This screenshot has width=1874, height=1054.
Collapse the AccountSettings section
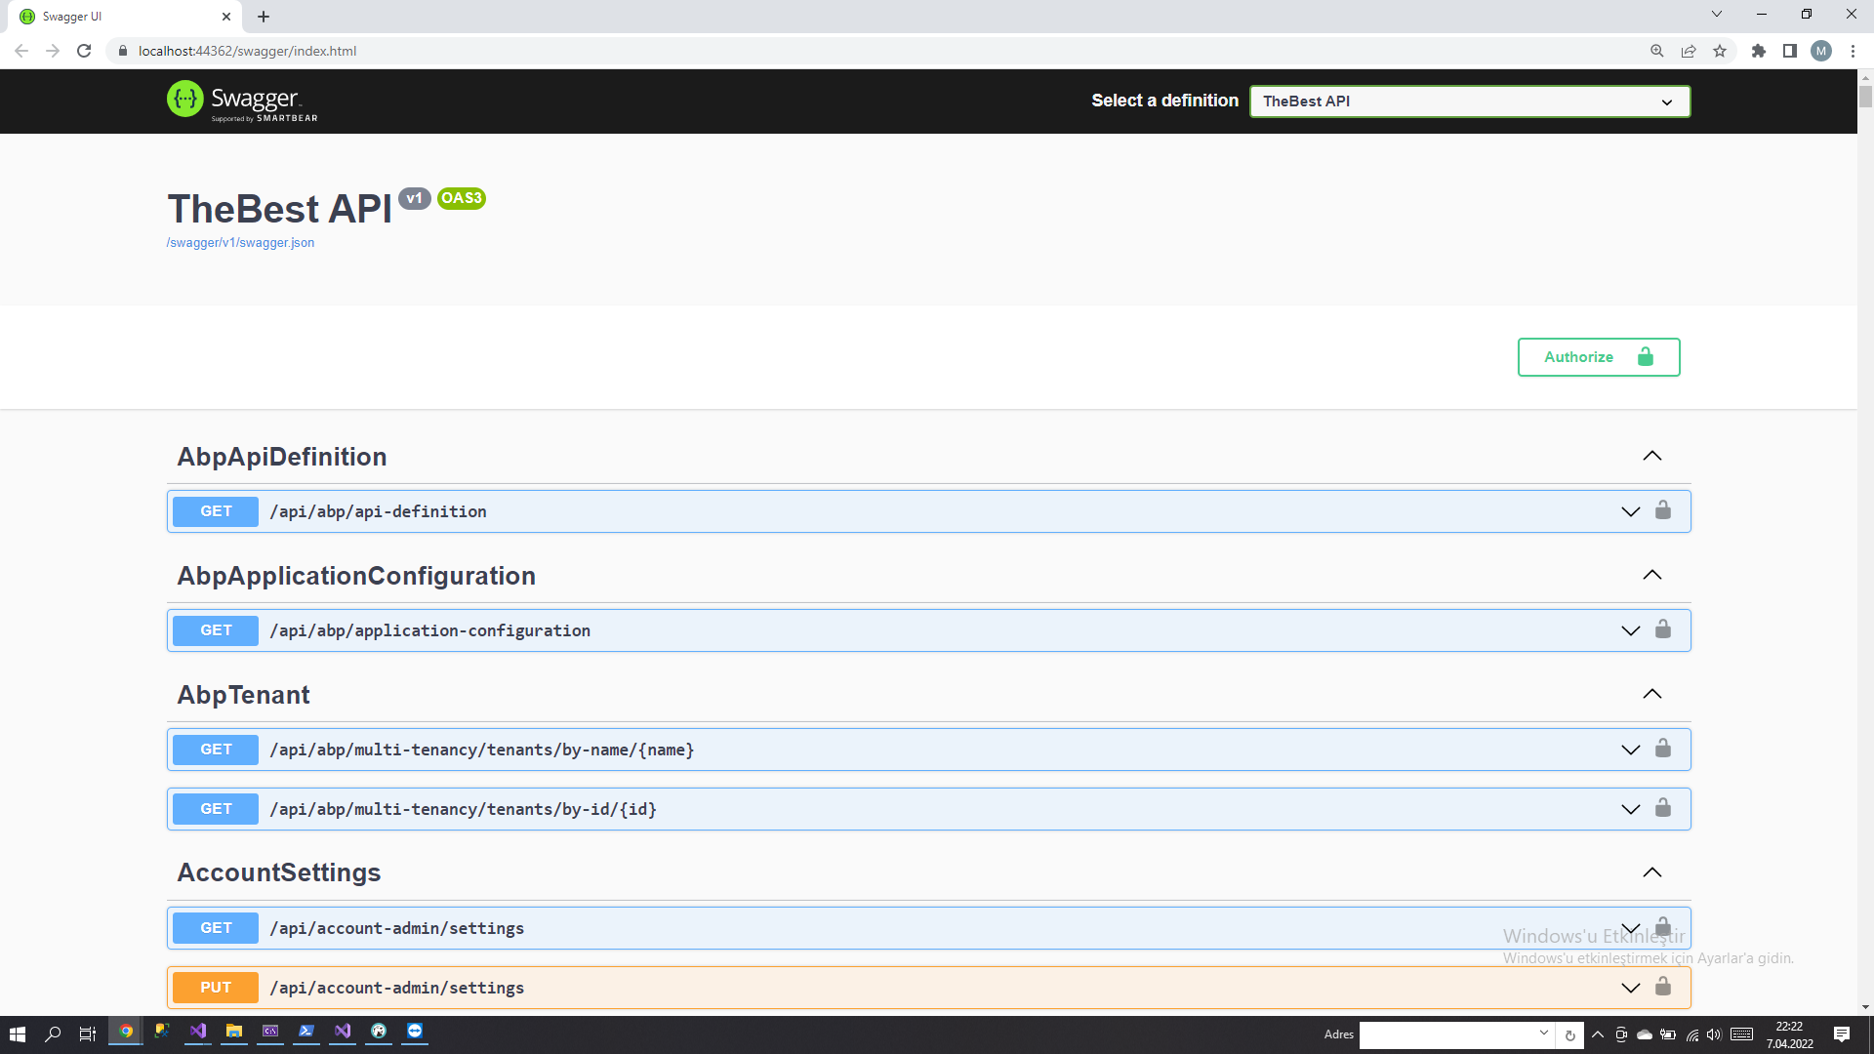[1652, 872]
